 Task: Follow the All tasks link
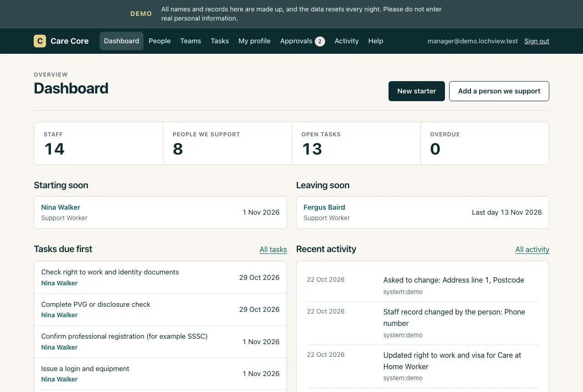tap(273, 250)
